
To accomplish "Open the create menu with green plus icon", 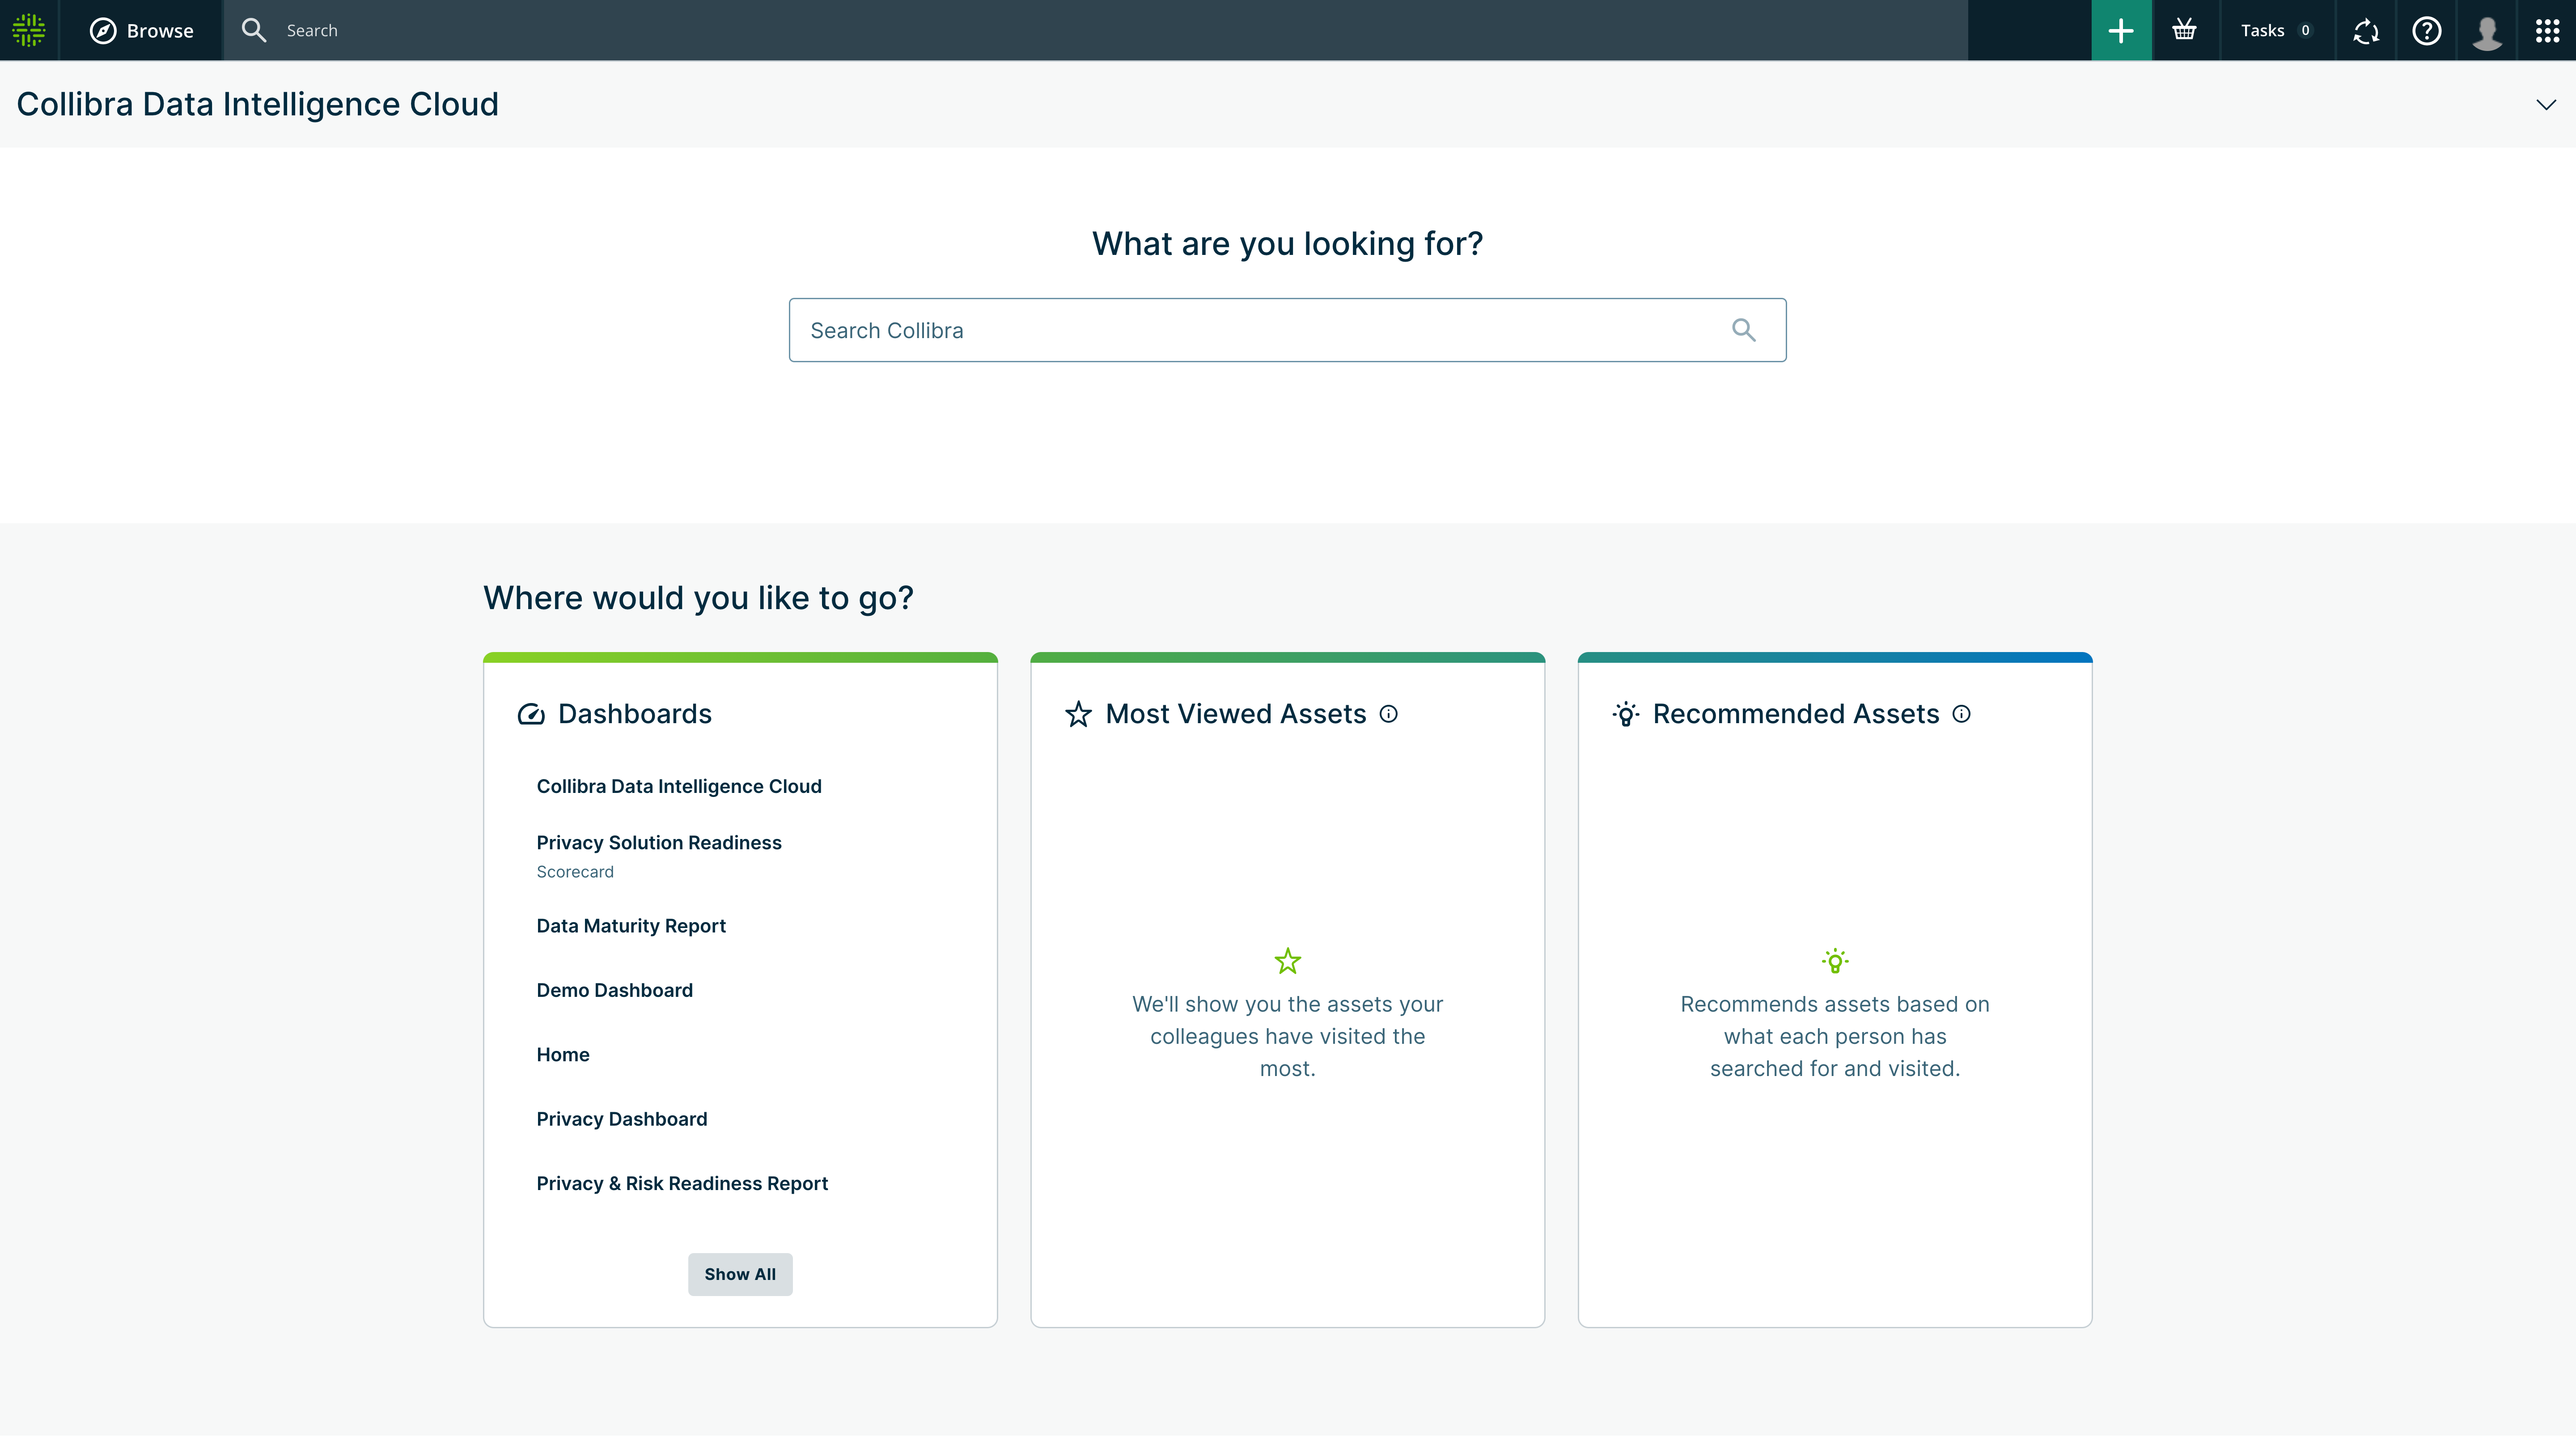I will click(x=2121, y=30).
